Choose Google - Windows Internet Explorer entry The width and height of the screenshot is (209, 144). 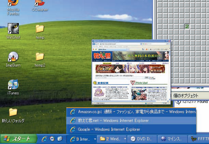coord(131,129)
